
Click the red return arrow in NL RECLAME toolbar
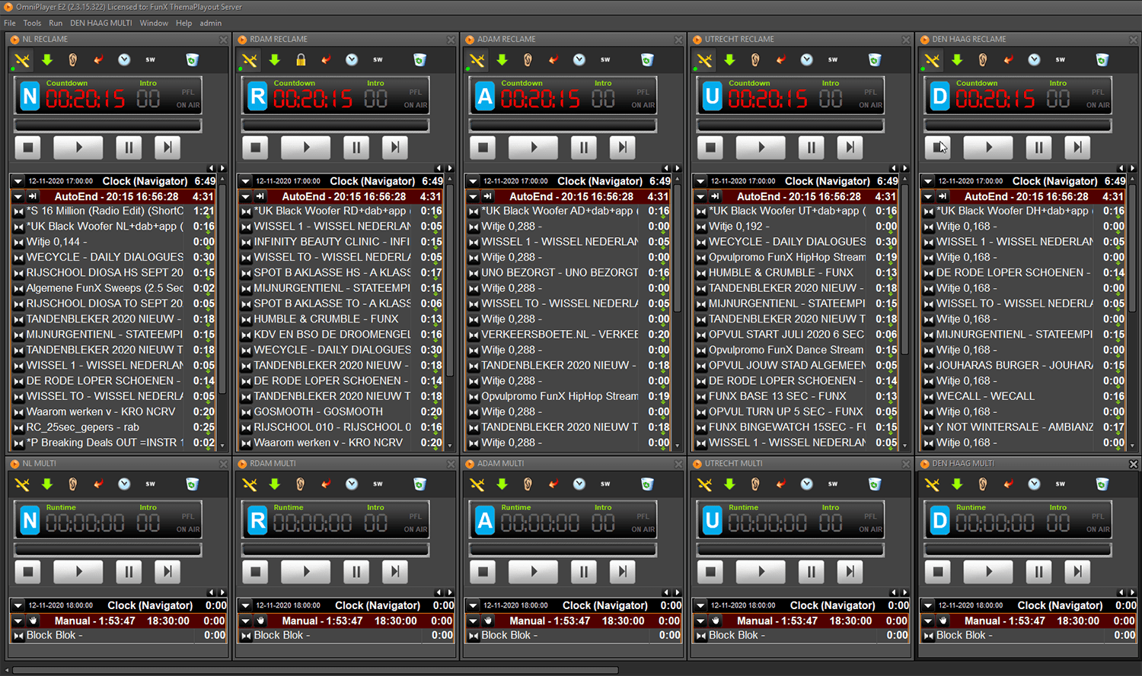(x=98, y=59)
